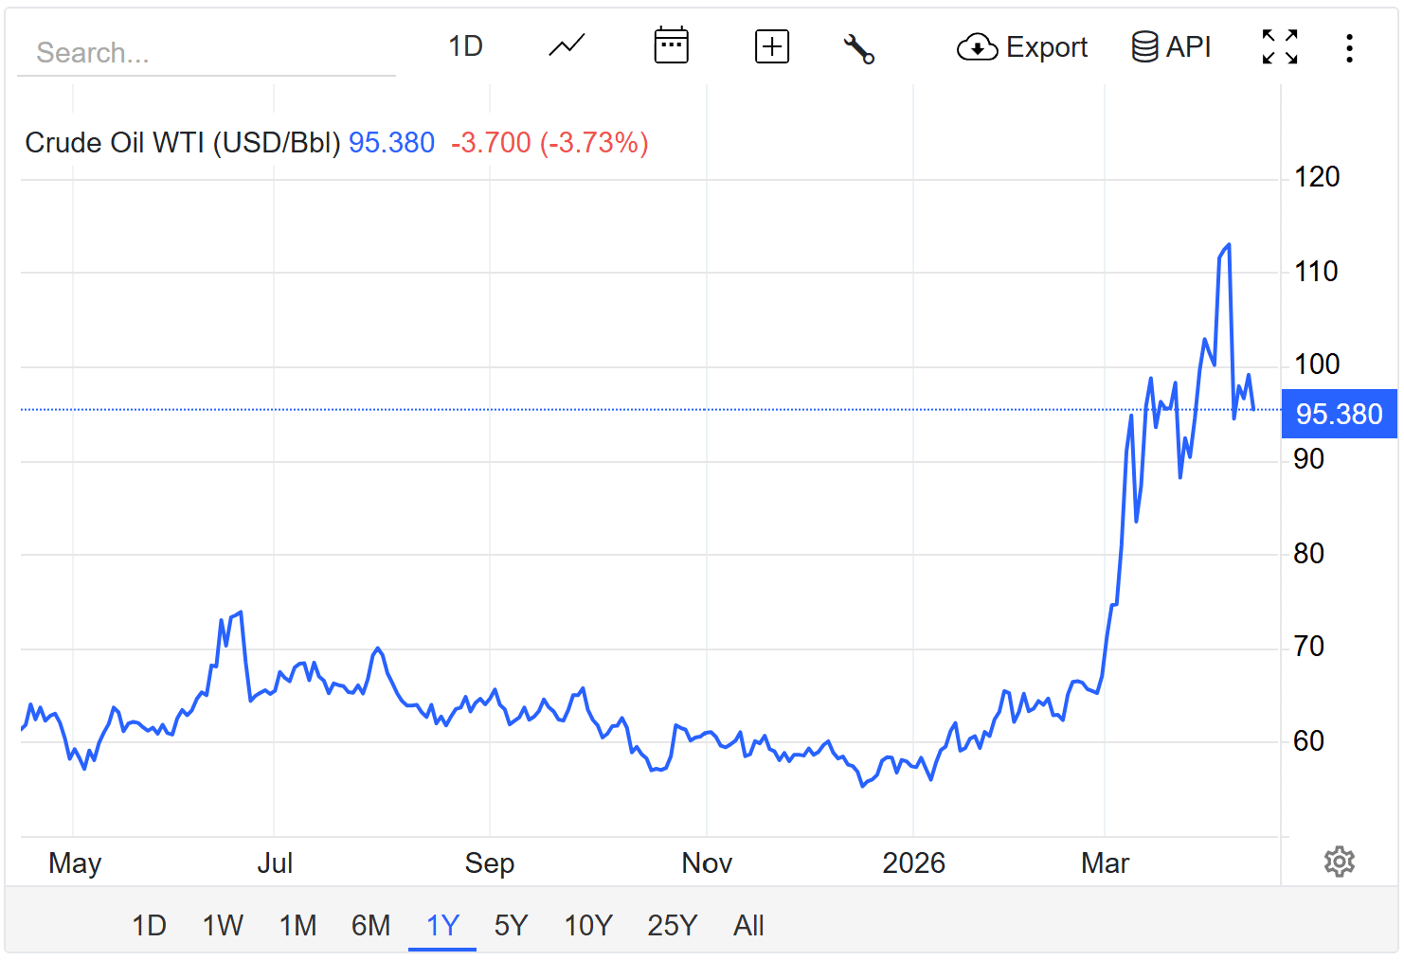Choose the 5Y time range
The height and width of the screenshot is (960, 1404).
pos(511,925)
